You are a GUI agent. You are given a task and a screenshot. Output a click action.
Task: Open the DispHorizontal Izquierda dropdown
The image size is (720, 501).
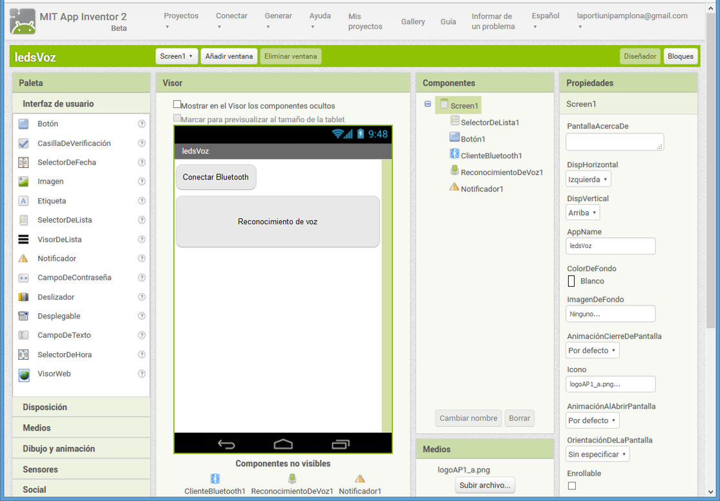[x=588, y=179]
